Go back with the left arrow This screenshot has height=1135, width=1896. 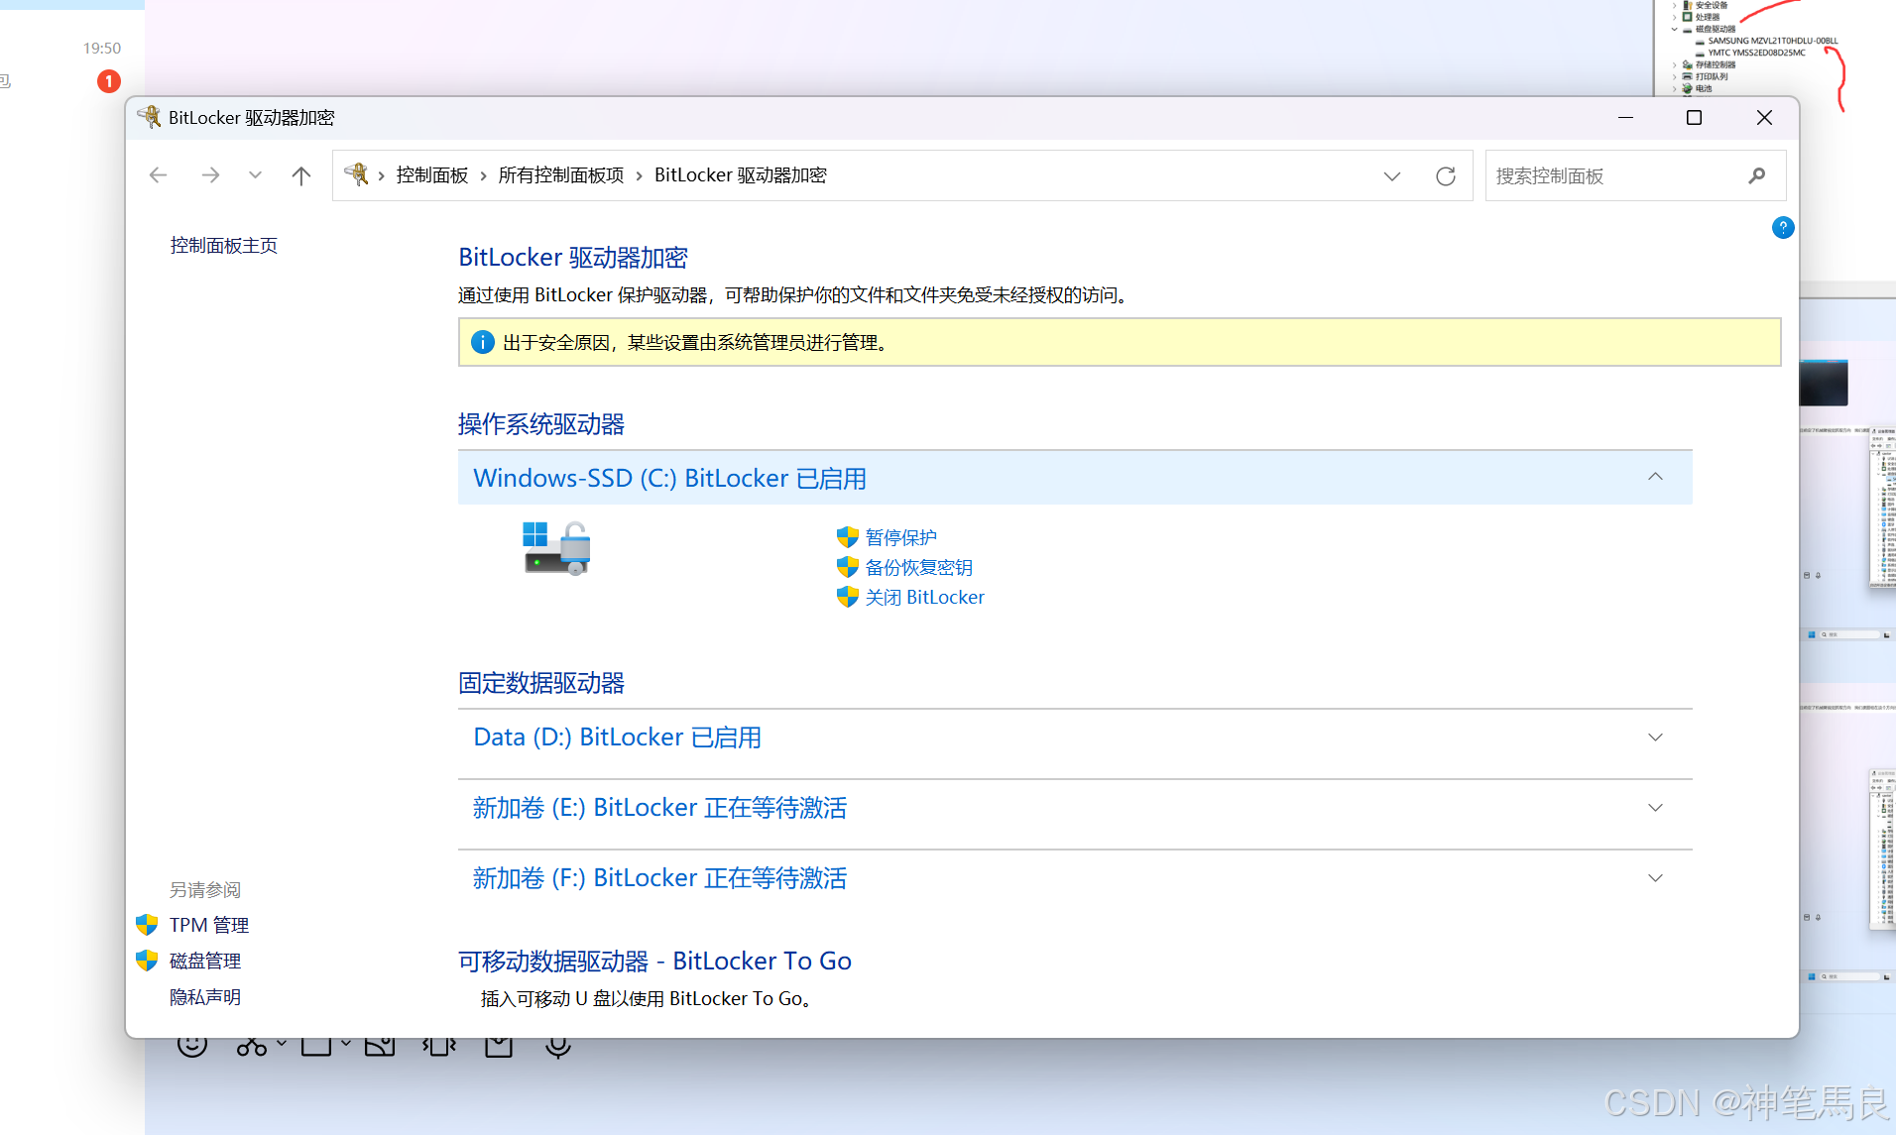pyautogui.click(x=158, y=175)
